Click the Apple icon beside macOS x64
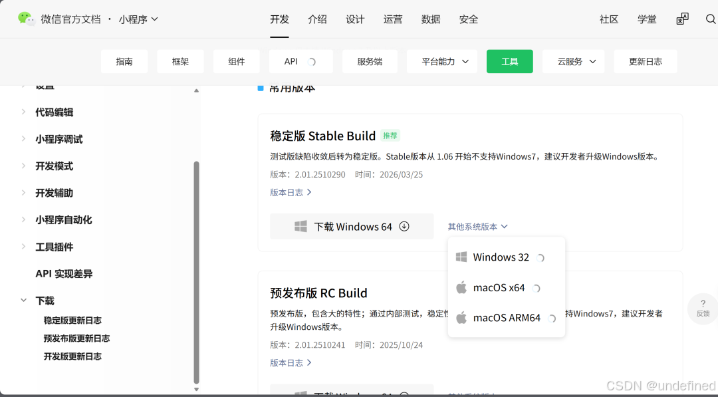 461,287
